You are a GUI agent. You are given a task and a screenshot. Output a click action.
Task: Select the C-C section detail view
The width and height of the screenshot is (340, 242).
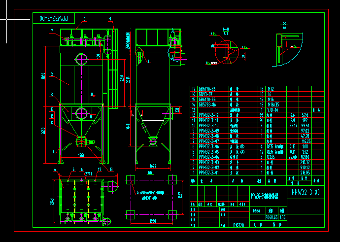pos(288,49)
